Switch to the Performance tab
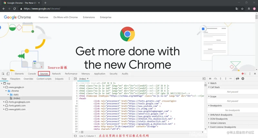Viewport: 258px width, 138px height. click(x=71, y=74)
